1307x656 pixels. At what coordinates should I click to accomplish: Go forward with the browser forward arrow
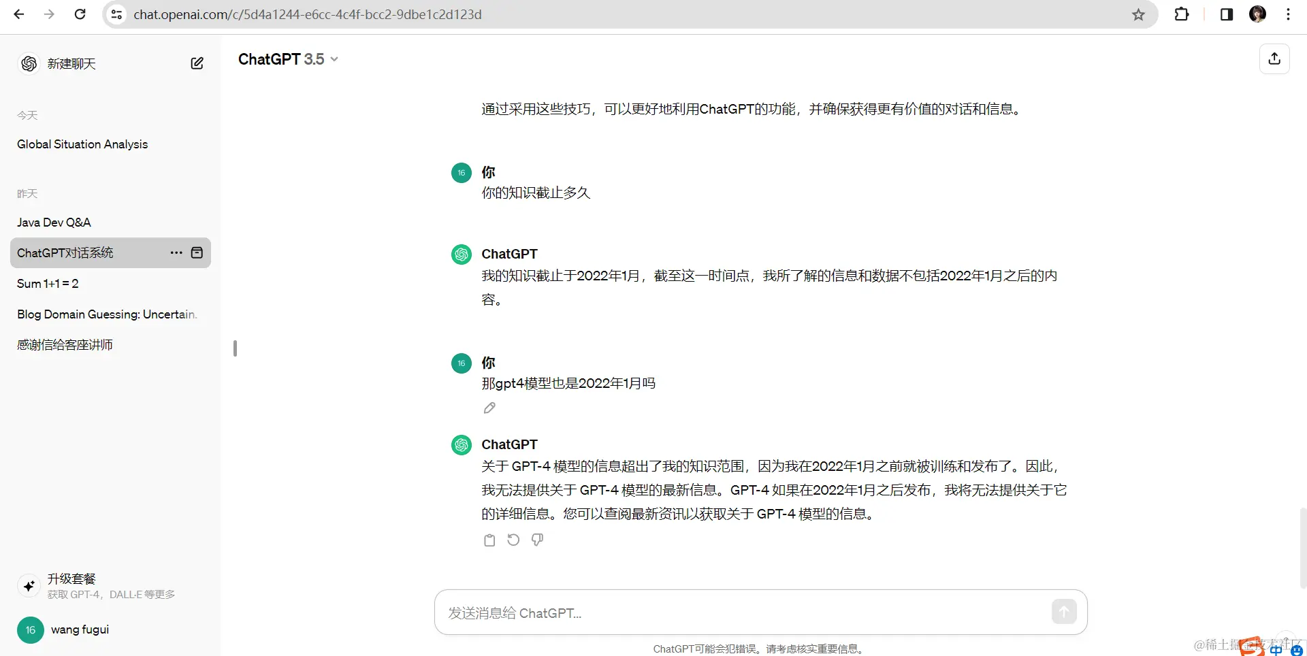[x=49, y=14]
